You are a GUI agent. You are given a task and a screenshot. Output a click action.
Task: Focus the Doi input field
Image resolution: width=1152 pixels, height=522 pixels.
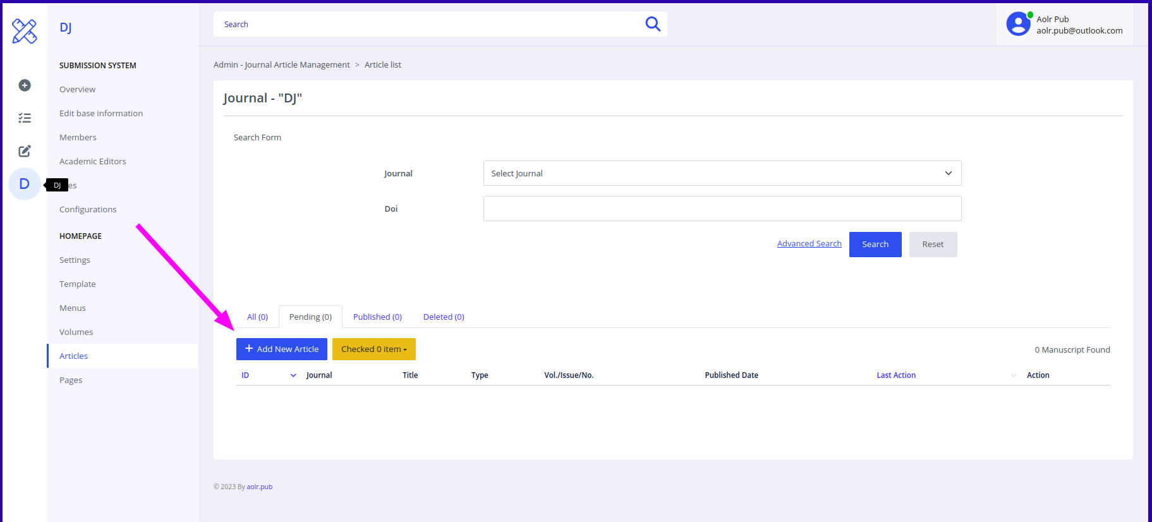pyautogui.click(x=722, y=209)
